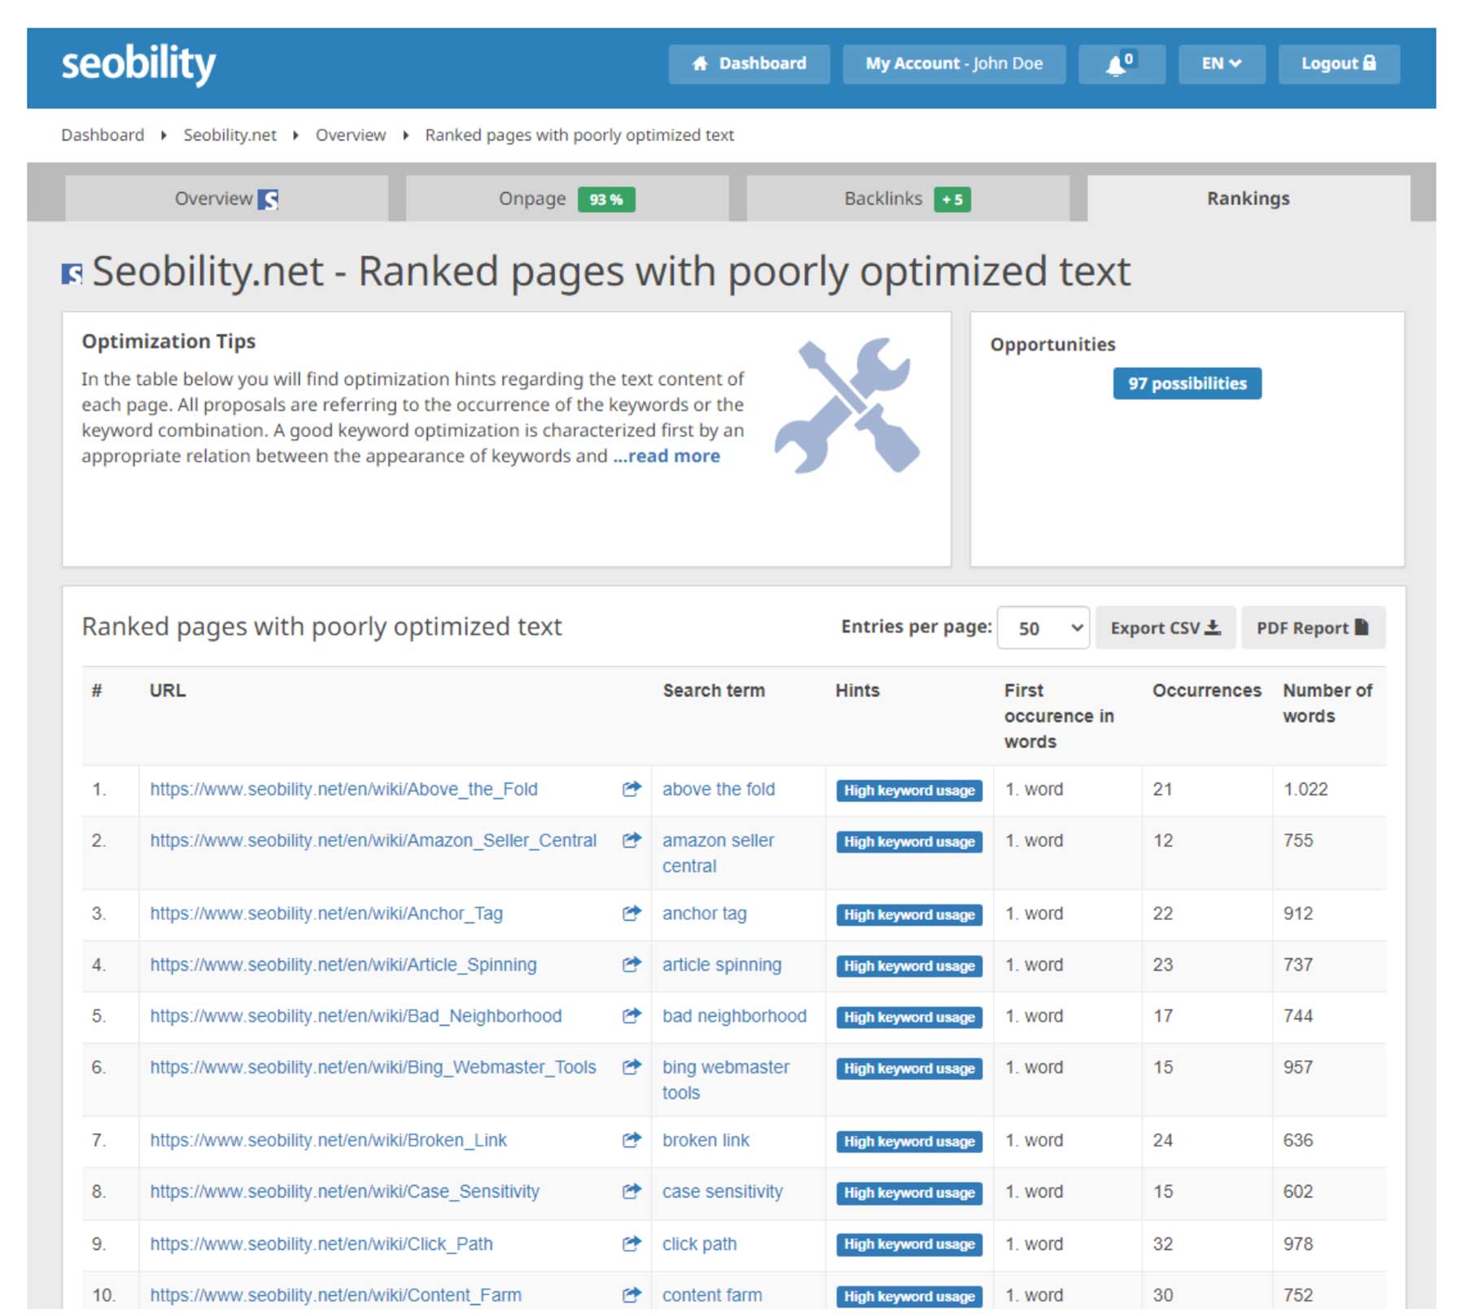The image size is (1465, 1314).
Task: Click the read more link
Action: coord(667,456)
